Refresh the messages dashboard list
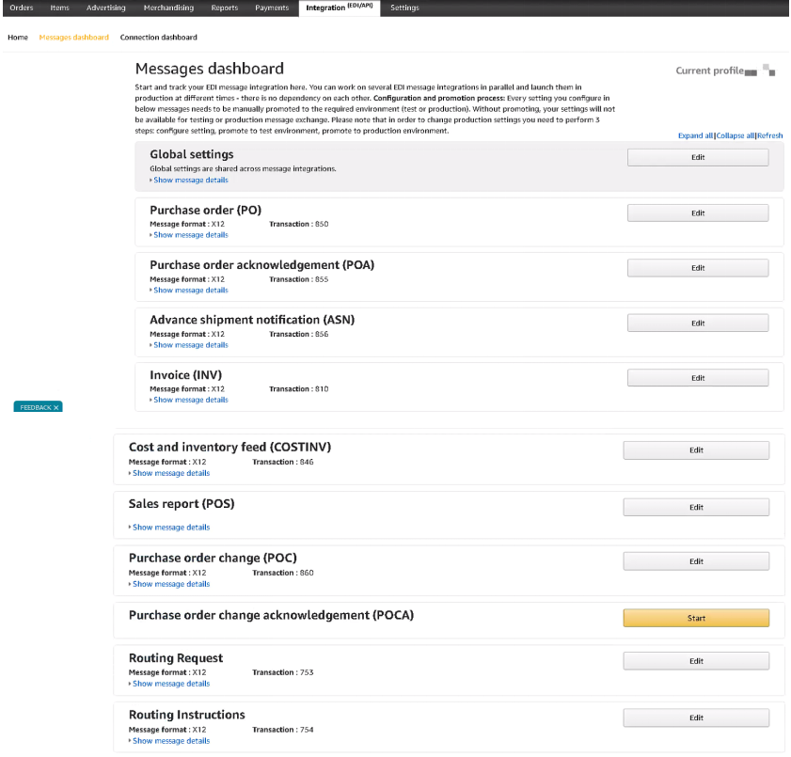791x757 pixels. click(x=769, y=135)
